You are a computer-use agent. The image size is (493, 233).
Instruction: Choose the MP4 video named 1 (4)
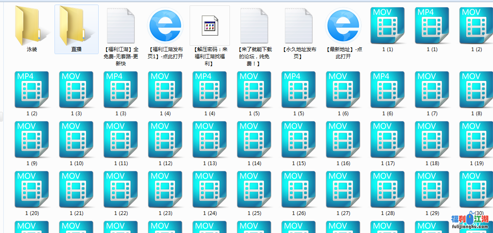(210, 90)
